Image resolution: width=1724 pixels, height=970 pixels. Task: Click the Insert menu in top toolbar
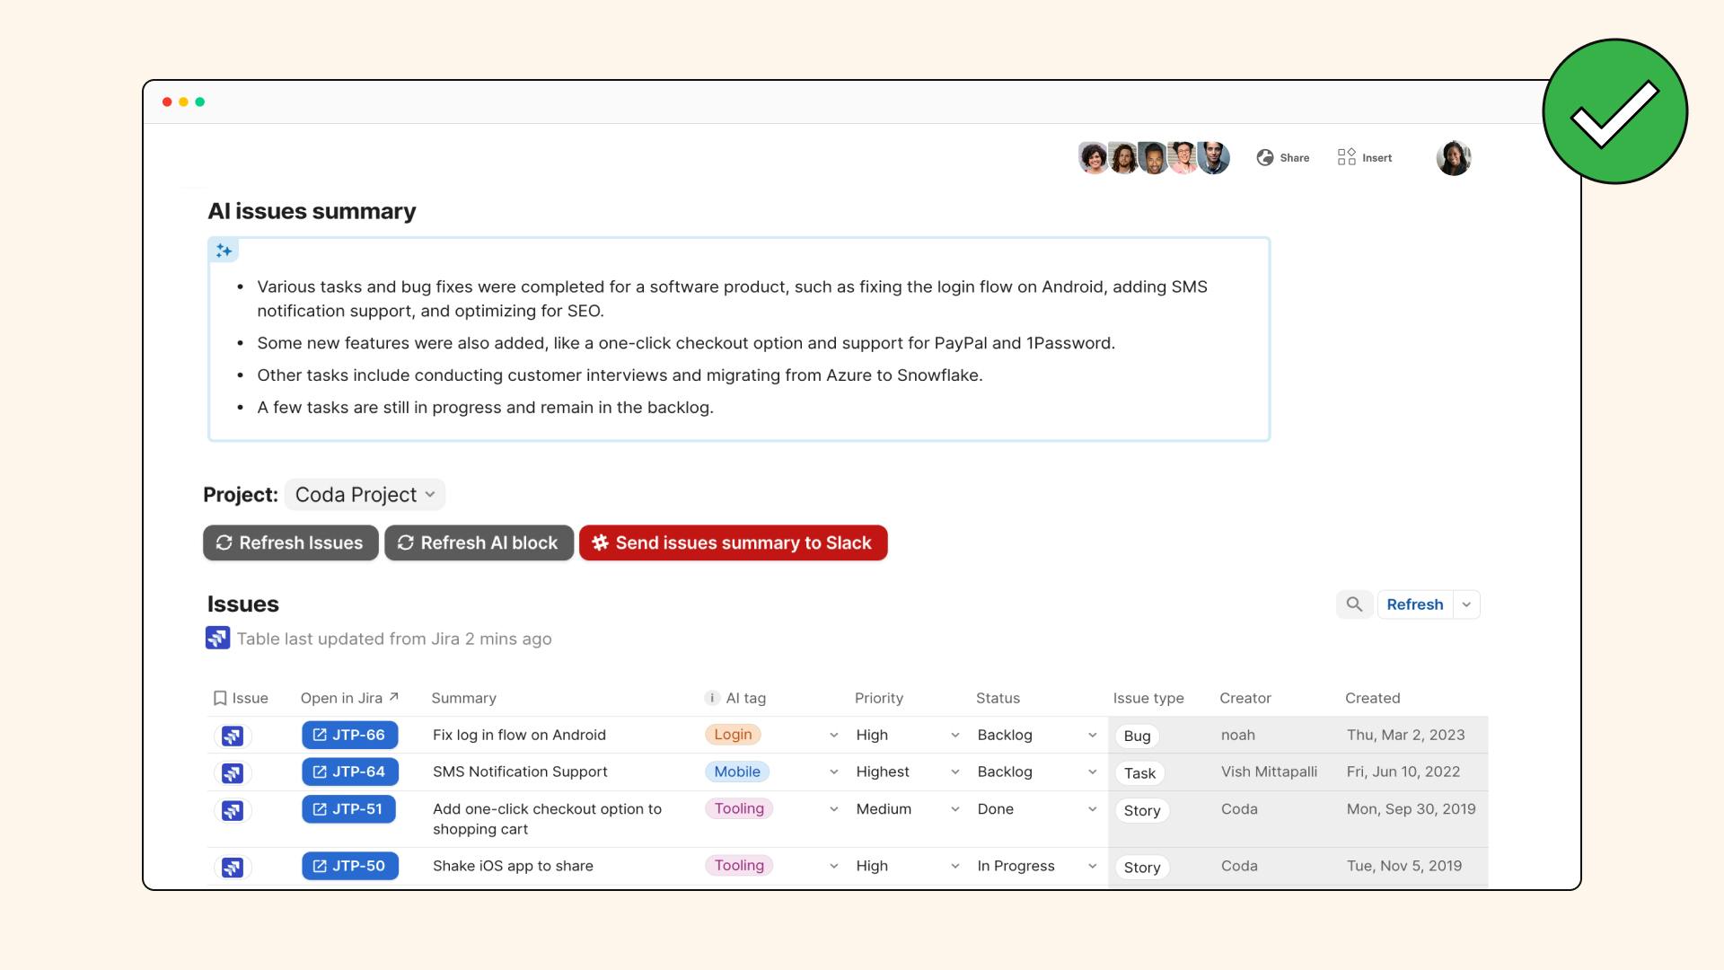coord(1364,157)
